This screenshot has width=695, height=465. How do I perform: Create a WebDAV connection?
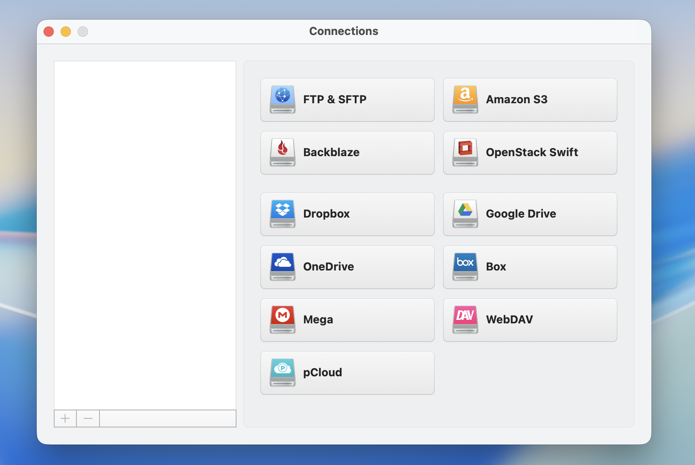coord(530,320)
